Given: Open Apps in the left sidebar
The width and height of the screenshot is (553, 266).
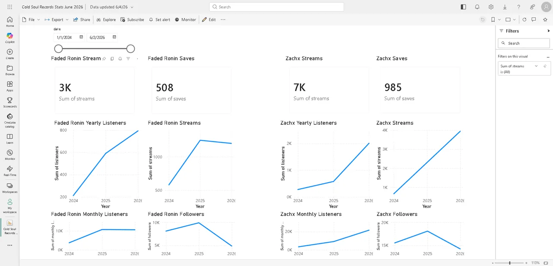Looking at the screenshot, I should coord(10,86).
